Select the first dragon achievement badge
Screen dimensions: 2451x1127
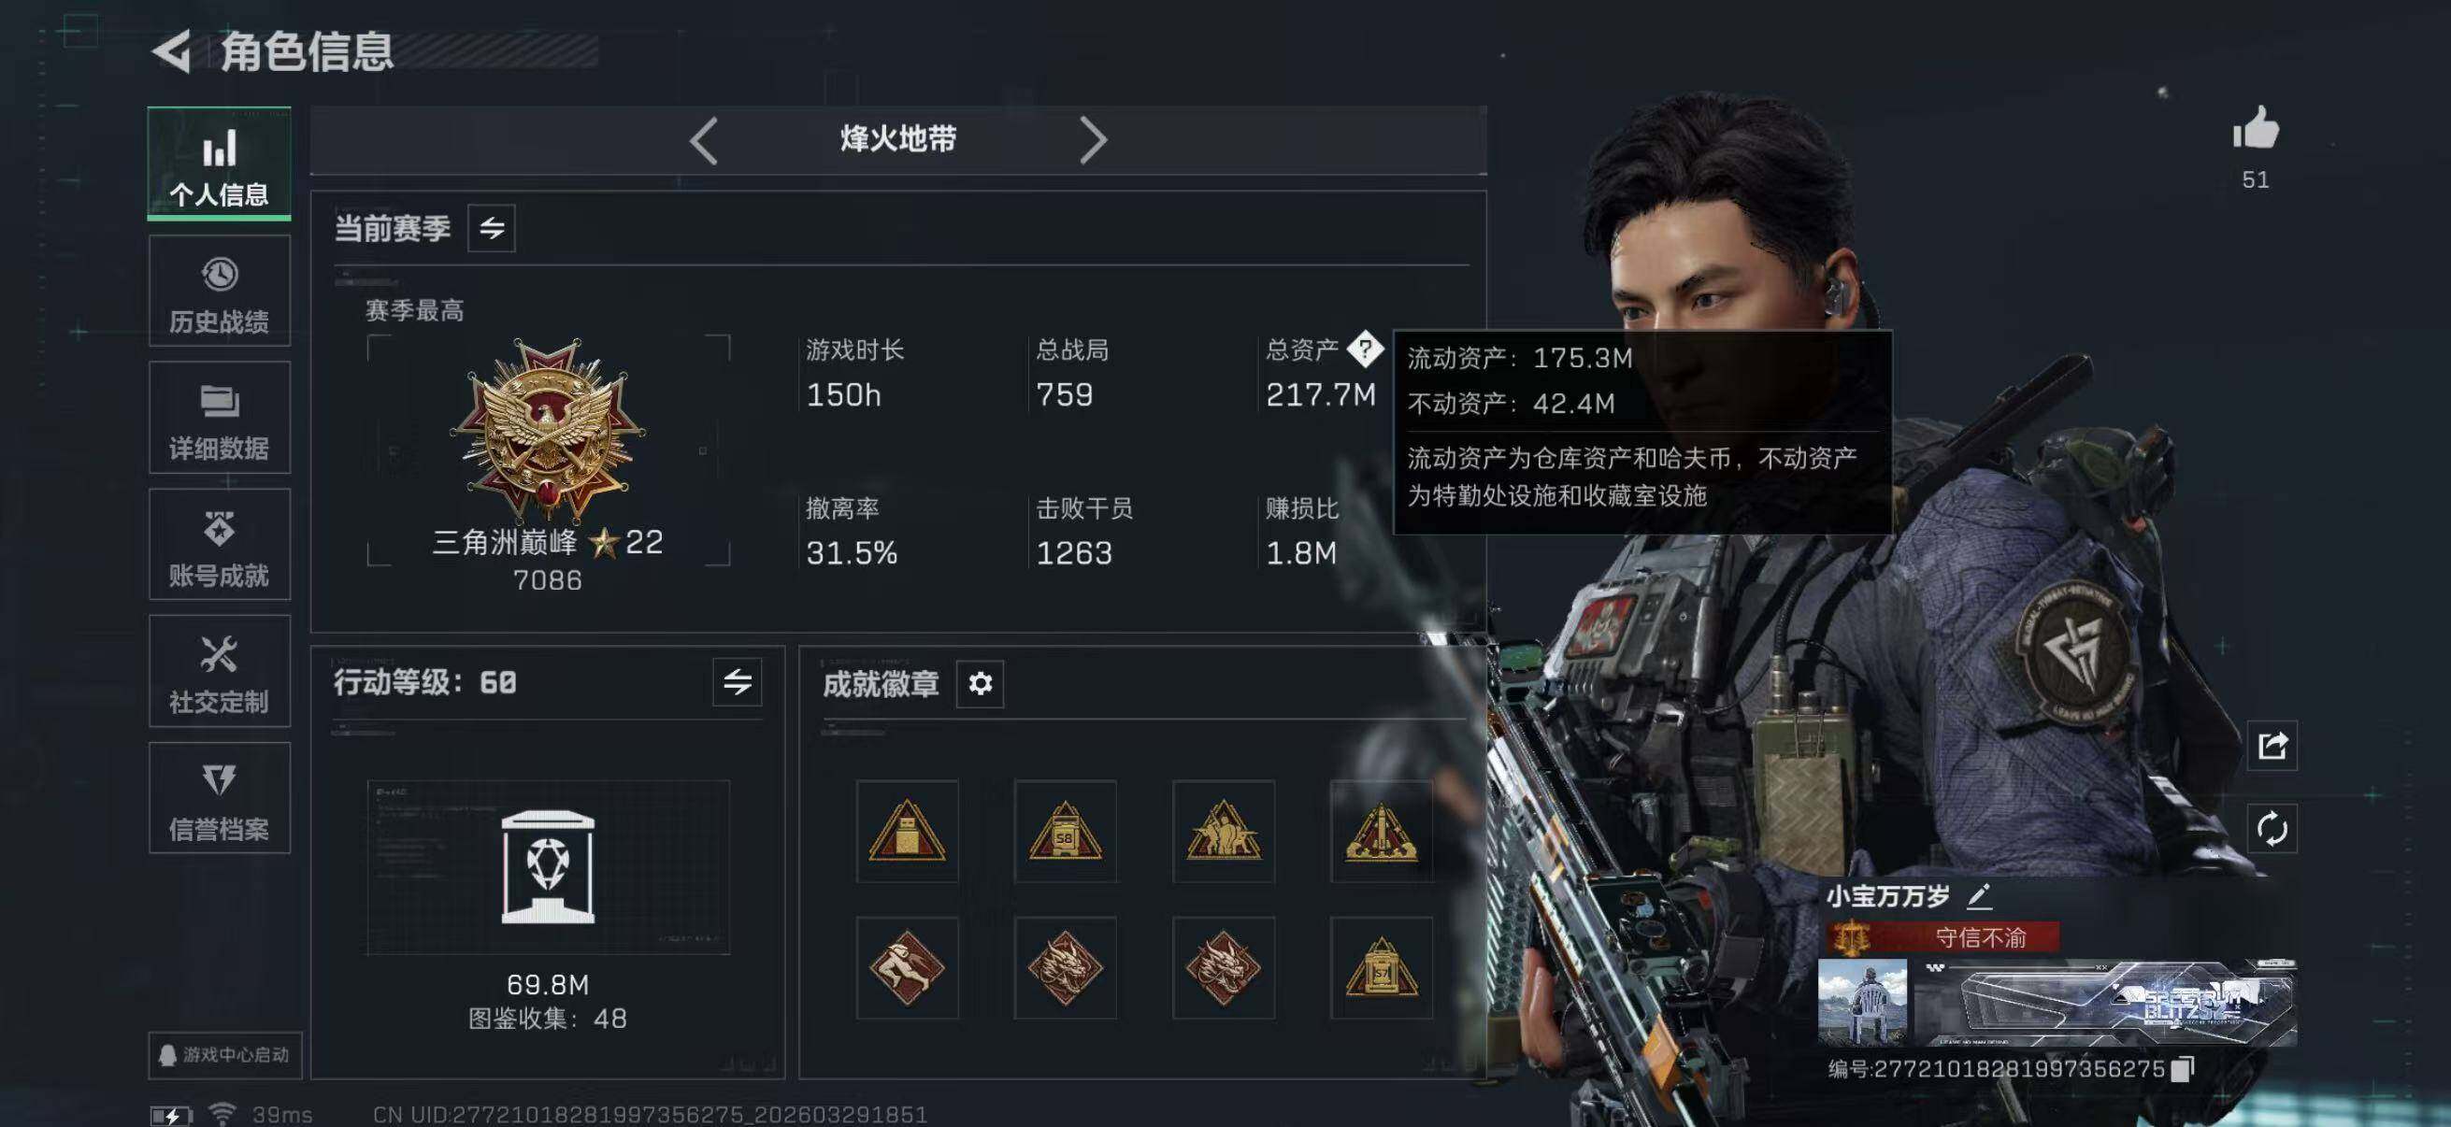click(x=1065, y=968)
